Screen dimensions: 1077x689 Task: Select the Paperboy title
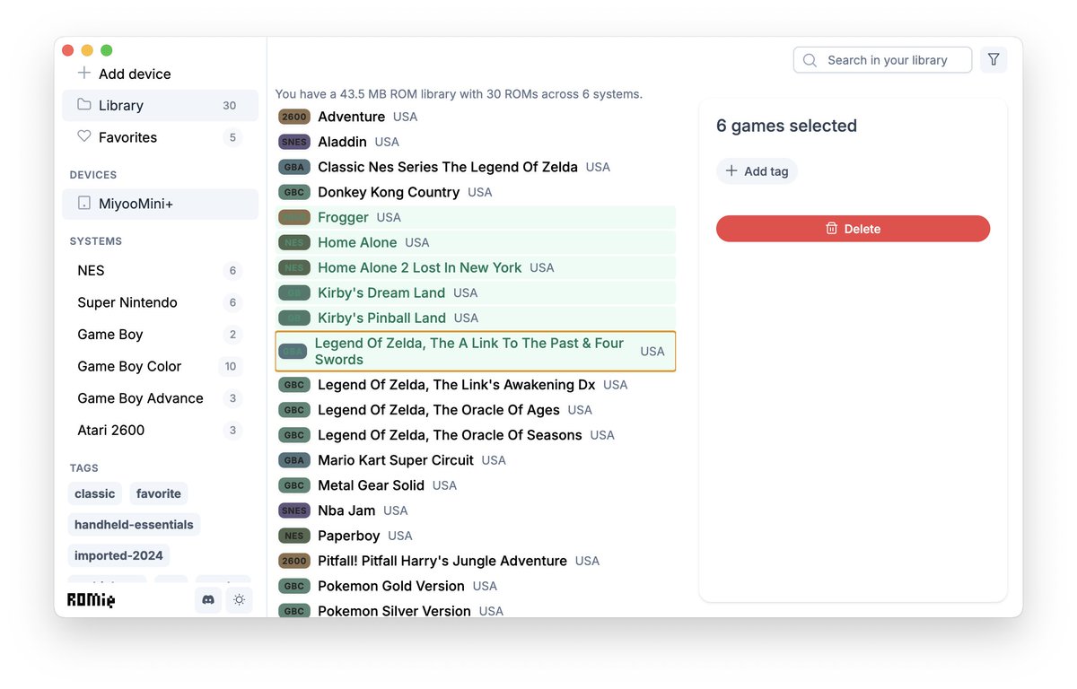(x=348, y=536)
